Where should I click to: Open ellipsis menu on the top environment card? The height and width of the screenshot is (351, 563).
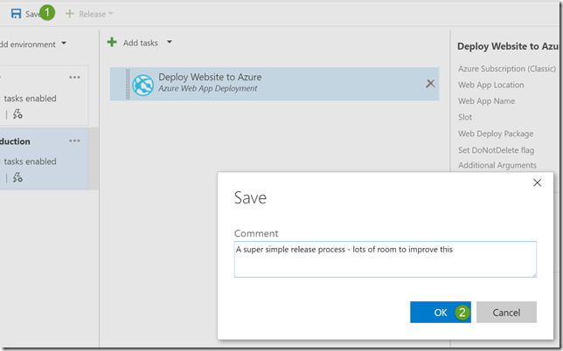point(75,76)
